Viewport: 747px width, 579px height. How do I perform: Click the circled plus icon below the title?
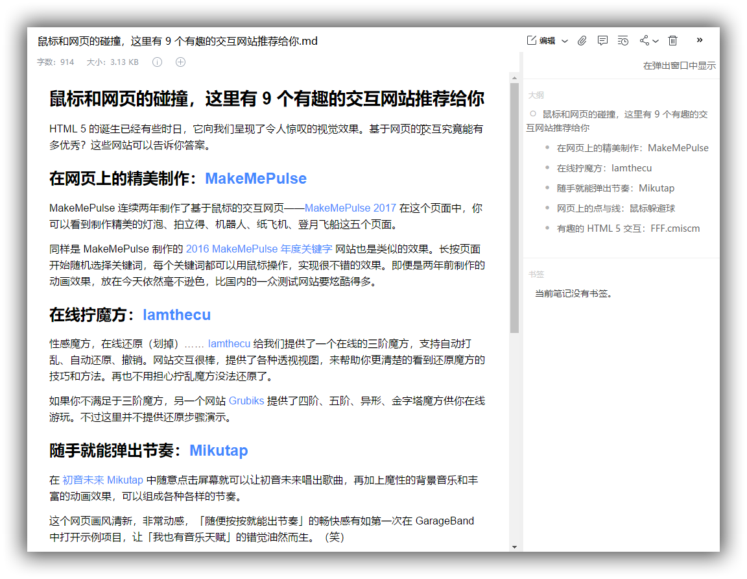point(181,62)
